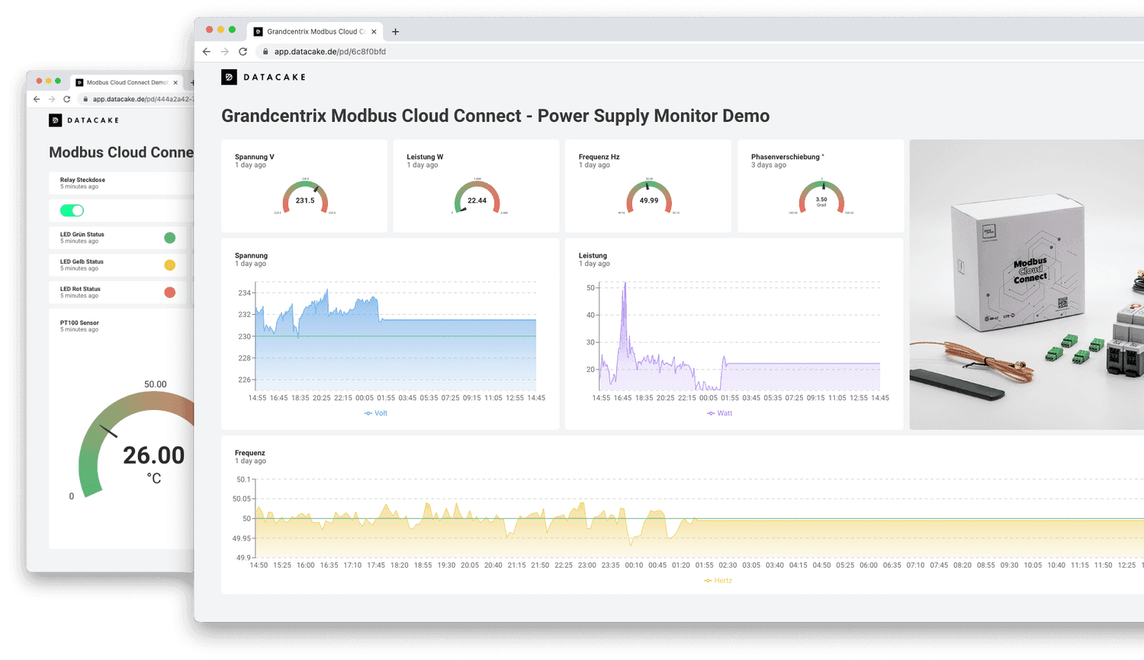Click the red LED Rot Status indicator
This screenshot has width=1144, height=660.
170,293
